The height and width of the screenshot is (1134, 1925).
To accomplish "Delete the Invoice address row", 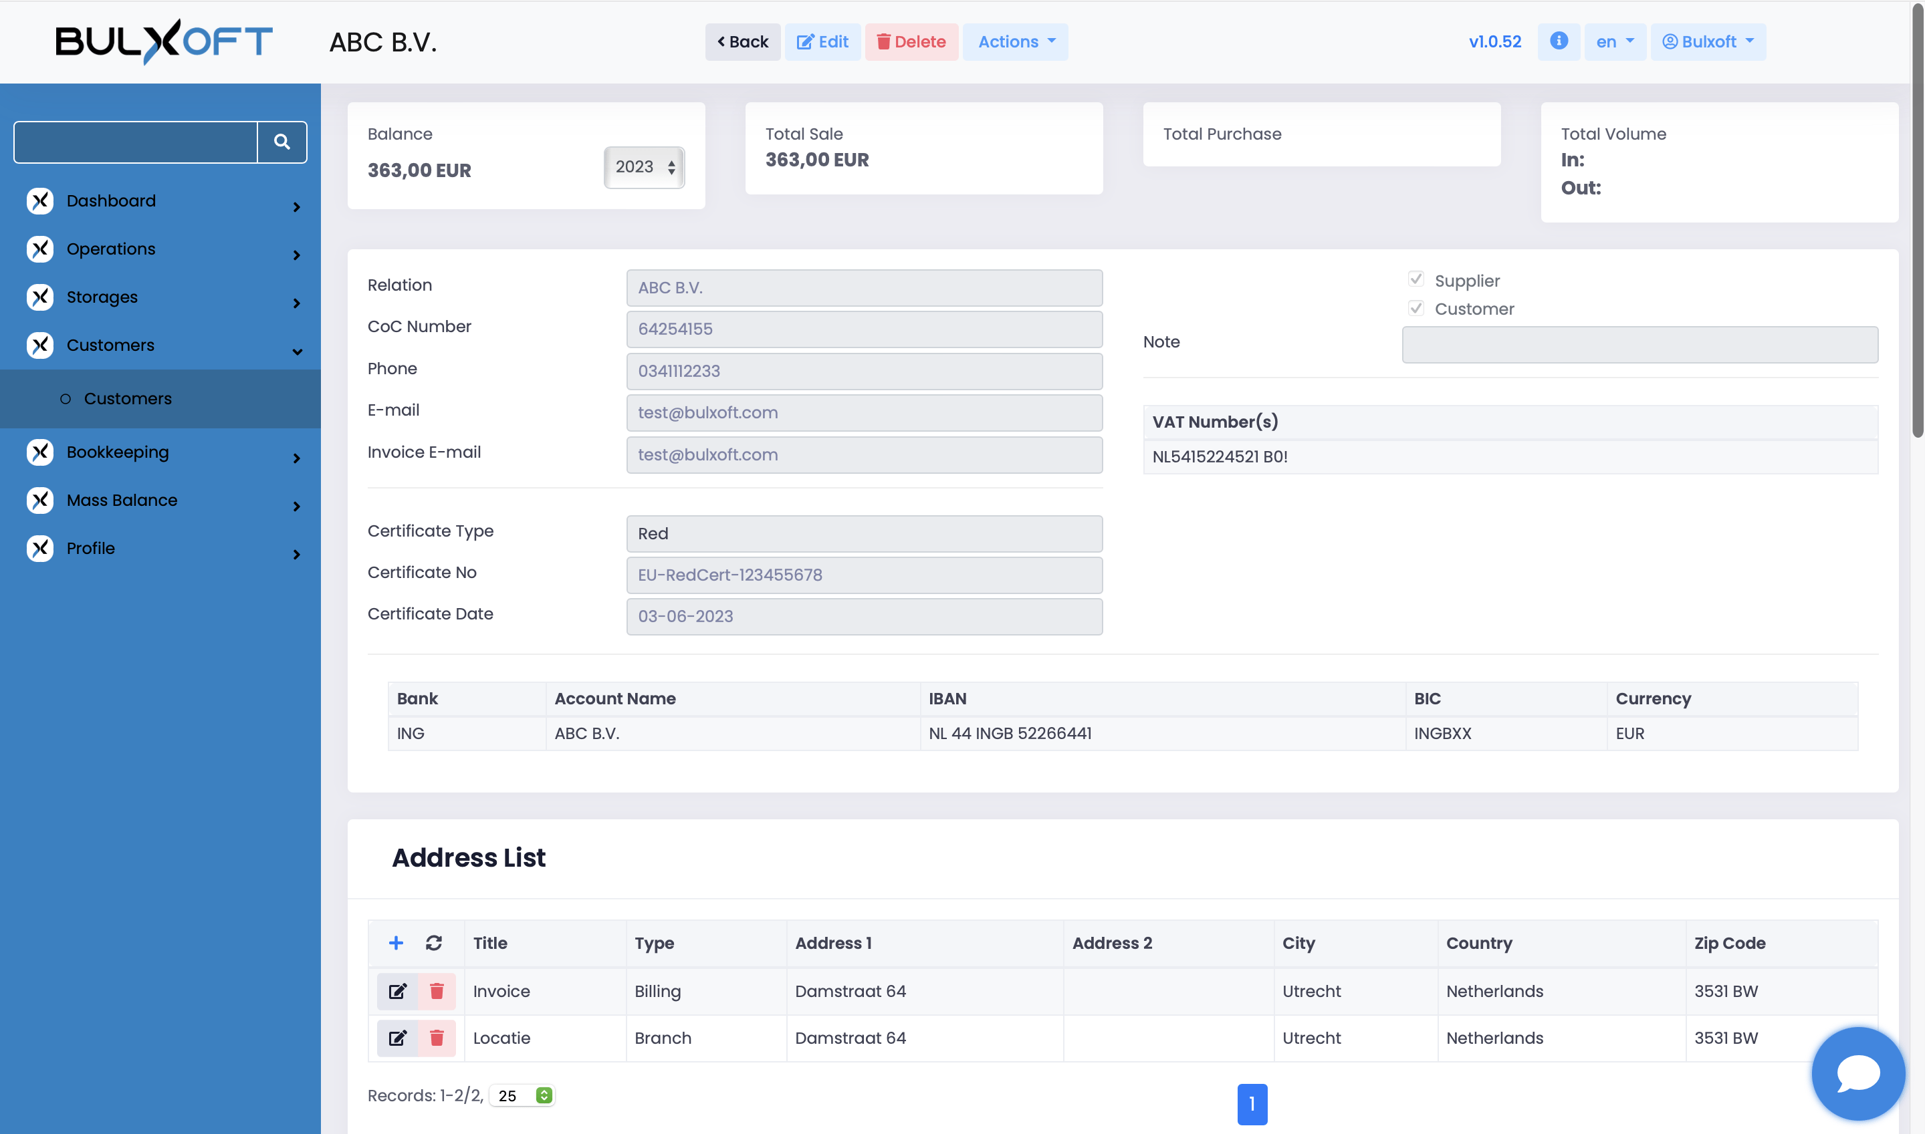I will click(437, 990).
